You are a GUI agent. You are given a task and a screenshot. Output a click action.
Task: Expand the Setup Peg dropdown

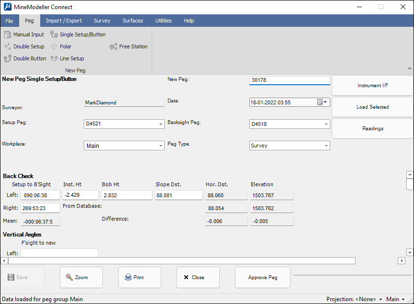click(161, 124)
